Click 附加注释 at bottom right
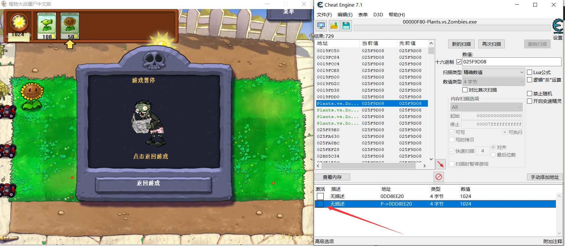Image resolution: width=565 pixels, height=246 pixels. pos(553,241)
